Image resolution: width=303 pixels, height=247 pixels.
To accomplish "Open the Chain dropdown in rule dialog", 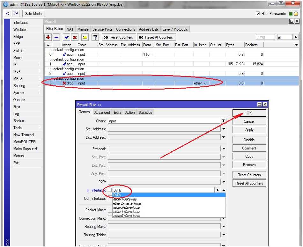I will (223, 121).
